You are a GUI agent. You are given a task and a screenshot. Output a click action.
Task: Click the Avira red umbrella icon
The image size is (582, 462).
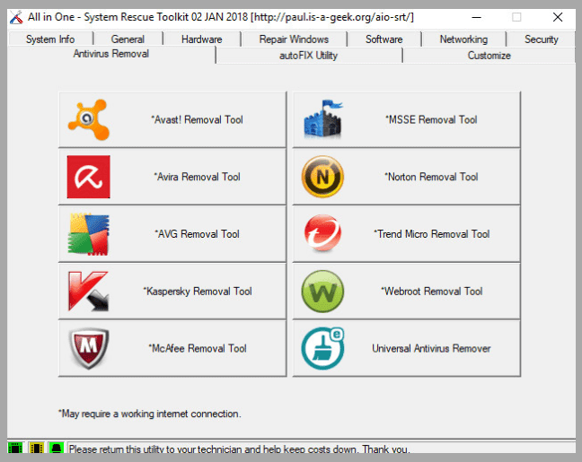[x=88, y=177]
